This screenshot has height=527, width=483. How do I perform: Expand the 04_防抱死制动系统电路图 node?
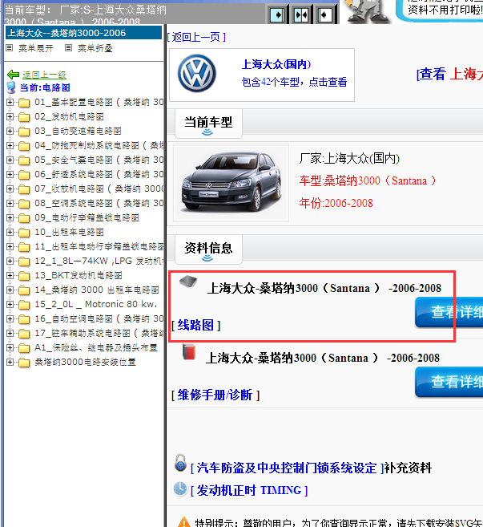(x=10, y=145)
